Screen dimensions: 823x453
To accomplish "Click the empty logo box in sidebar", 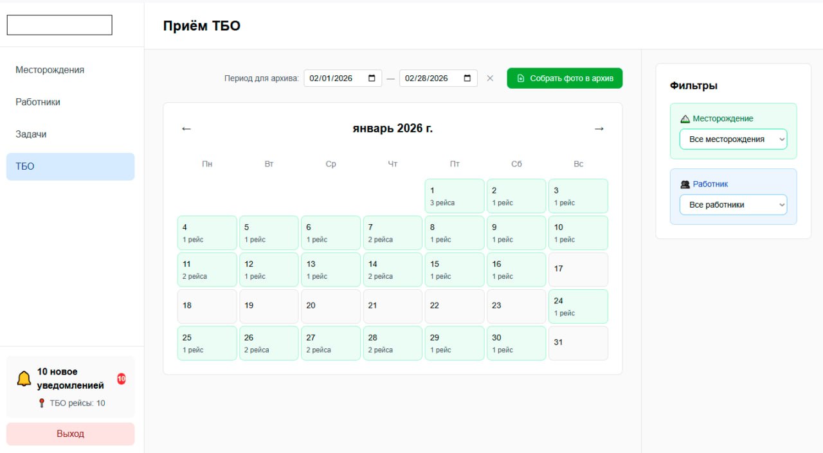I will point(59,25).
